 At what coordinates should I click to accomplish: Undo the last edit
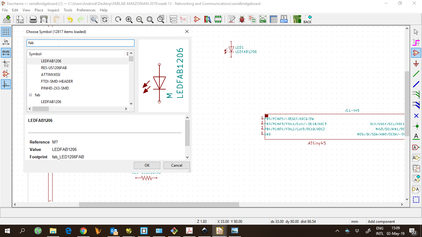tap(70, 19)
